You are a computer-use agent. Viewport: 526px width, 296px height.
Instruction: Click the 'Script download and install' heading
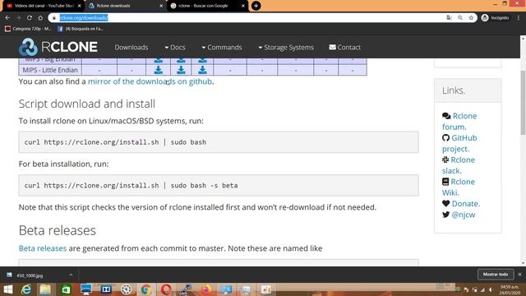(x=87, y=104)
